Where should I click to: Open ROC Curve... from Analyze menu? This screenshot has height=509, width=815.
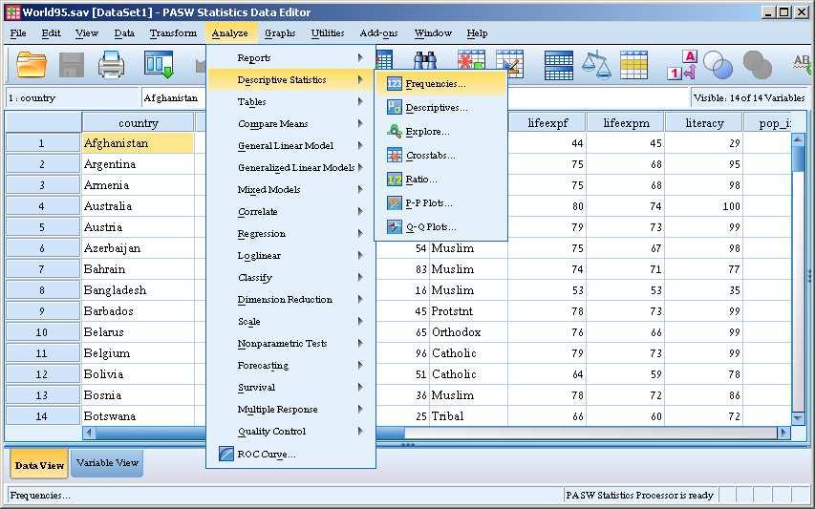tap(291, 454)
